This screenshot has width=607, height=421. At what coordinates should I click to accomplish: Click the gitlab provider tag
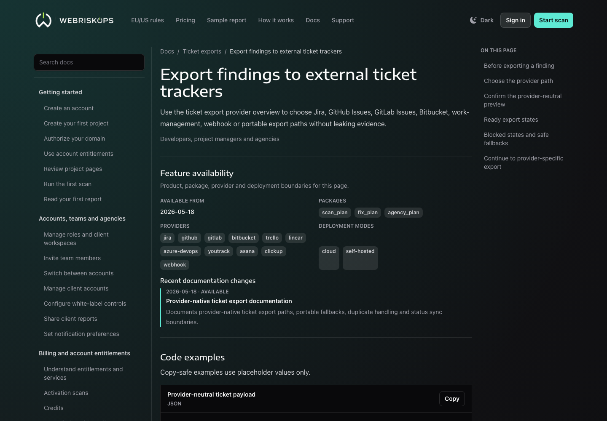click(215, 238)
